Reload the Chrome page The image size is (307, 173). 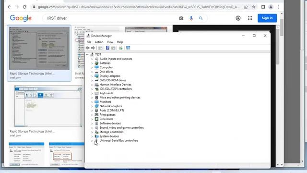coord(24,7)
